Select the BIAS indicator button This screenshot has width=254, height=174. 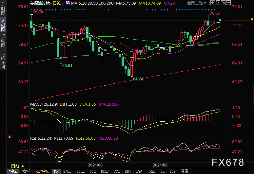(105, 171)
